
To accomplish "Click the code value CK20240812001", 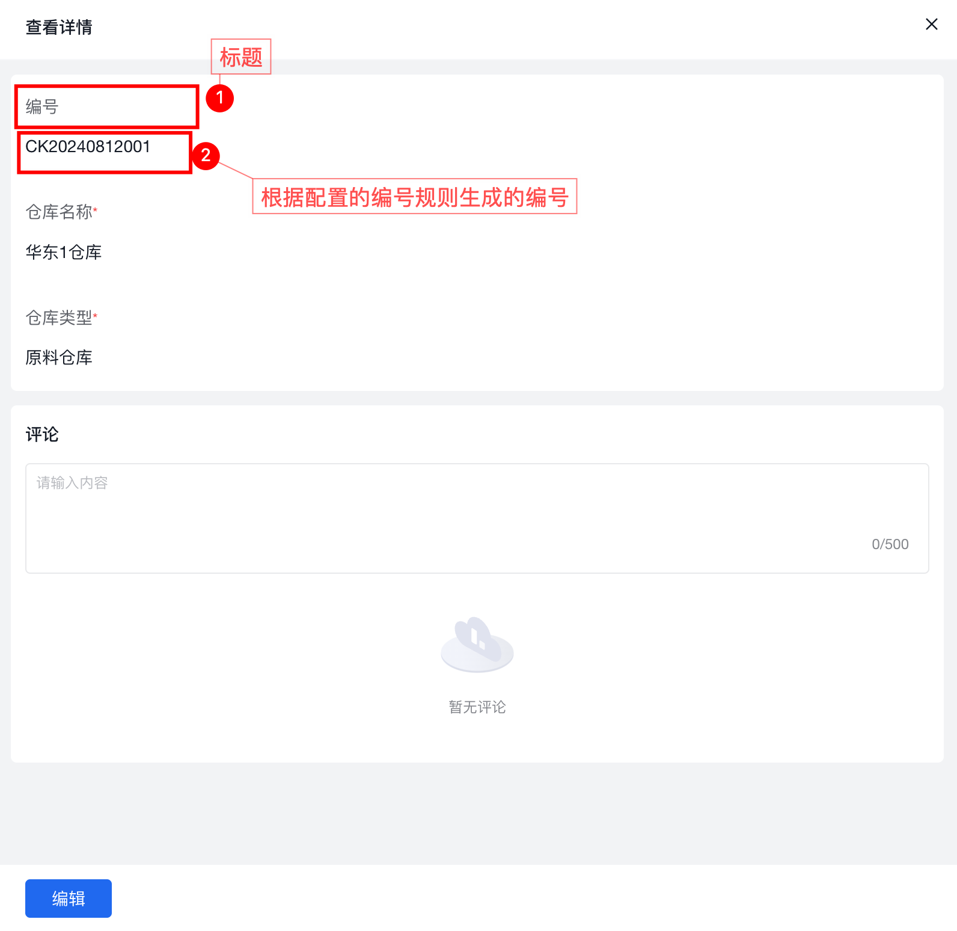I will (88, 147).
